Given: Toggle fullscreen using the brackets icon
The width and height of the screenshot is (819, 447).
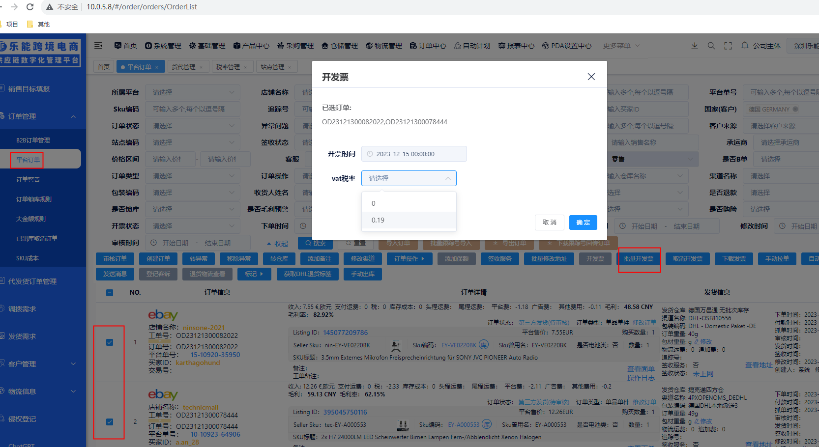Looking at the screenshot, I should point(728,45).
